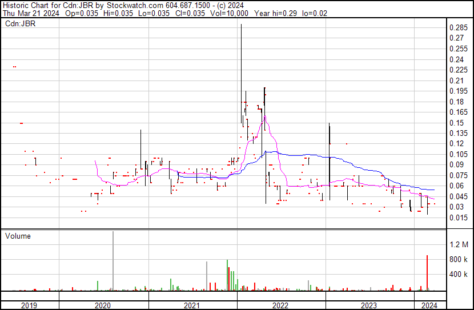This screenshot has height=310, width=474.
Task: Click the tall gray mid-2021 volume bar
Action: pos(207,276)
